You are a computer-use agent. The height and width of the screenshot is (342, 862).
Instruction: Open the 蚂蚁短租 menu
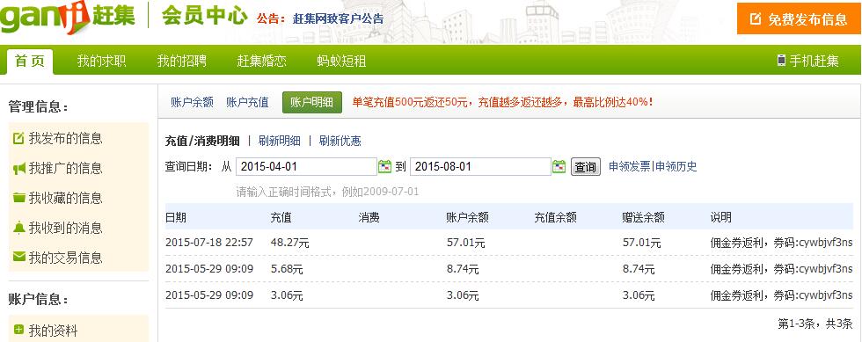[341, 61]
